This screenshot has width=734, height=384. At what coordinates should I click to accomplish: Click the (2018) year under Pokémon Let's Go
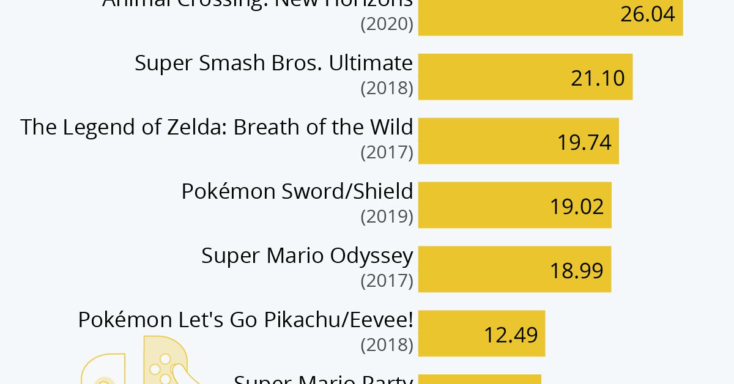(387, 345)
